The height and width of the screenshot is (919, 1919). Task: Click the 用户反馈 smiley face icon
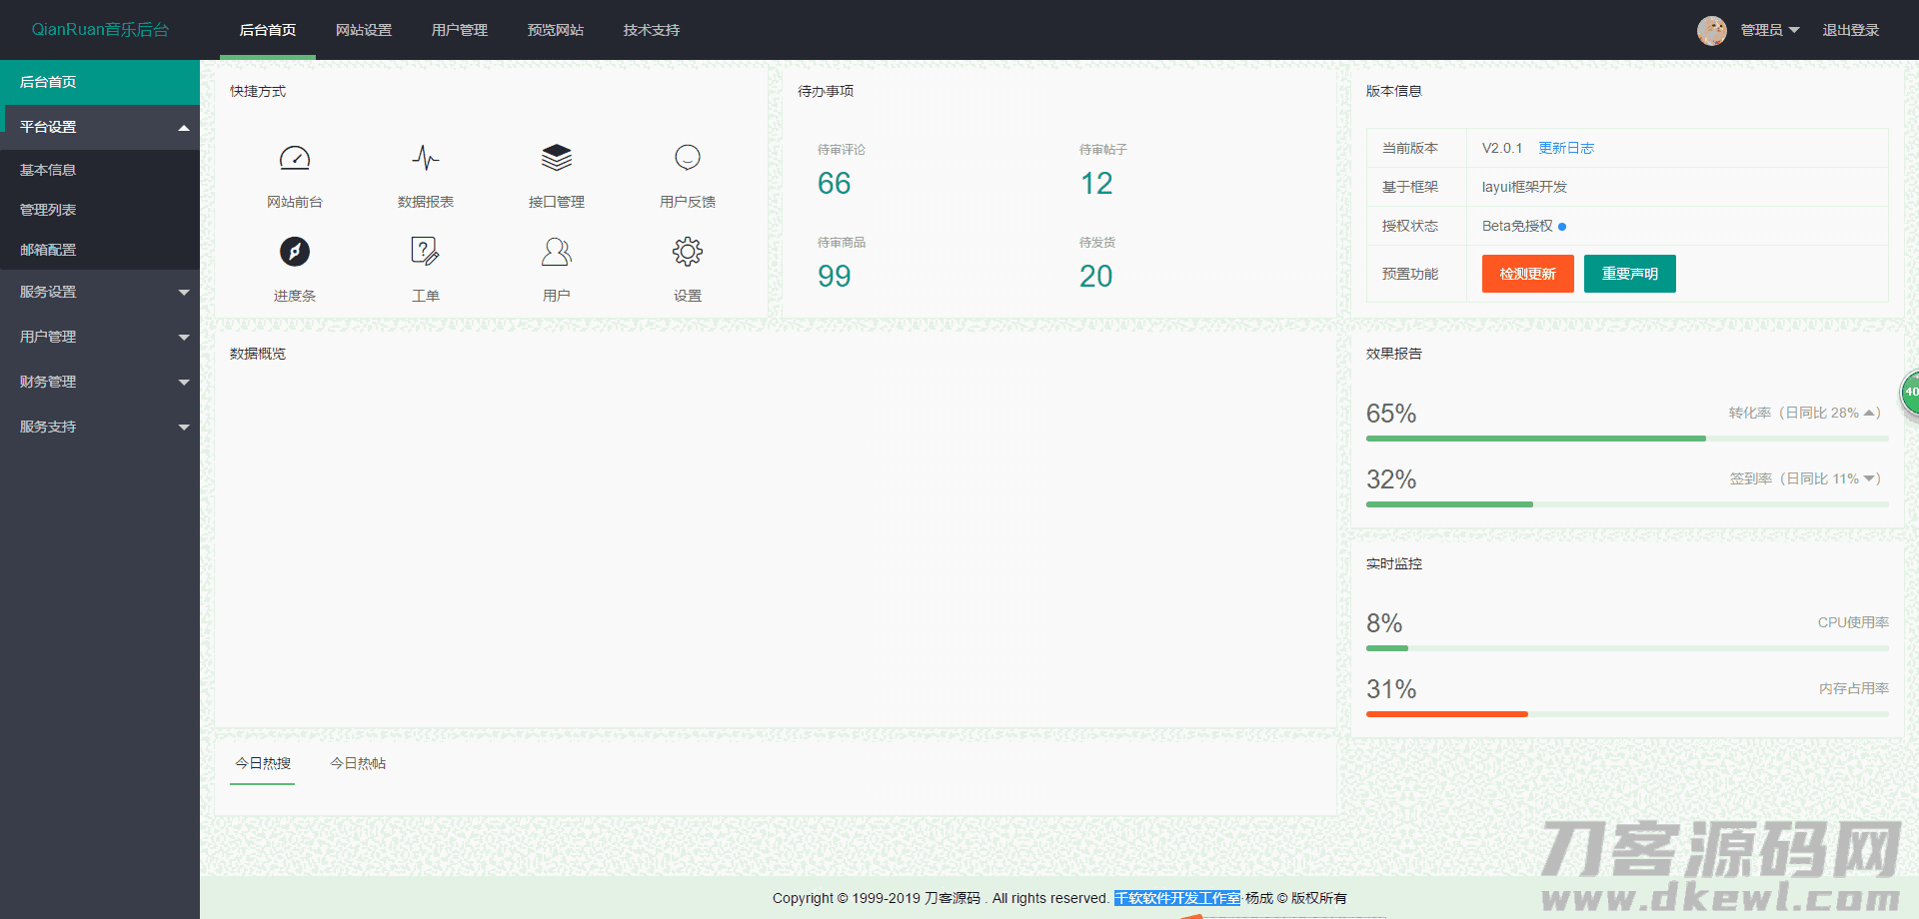click(687, 159)
